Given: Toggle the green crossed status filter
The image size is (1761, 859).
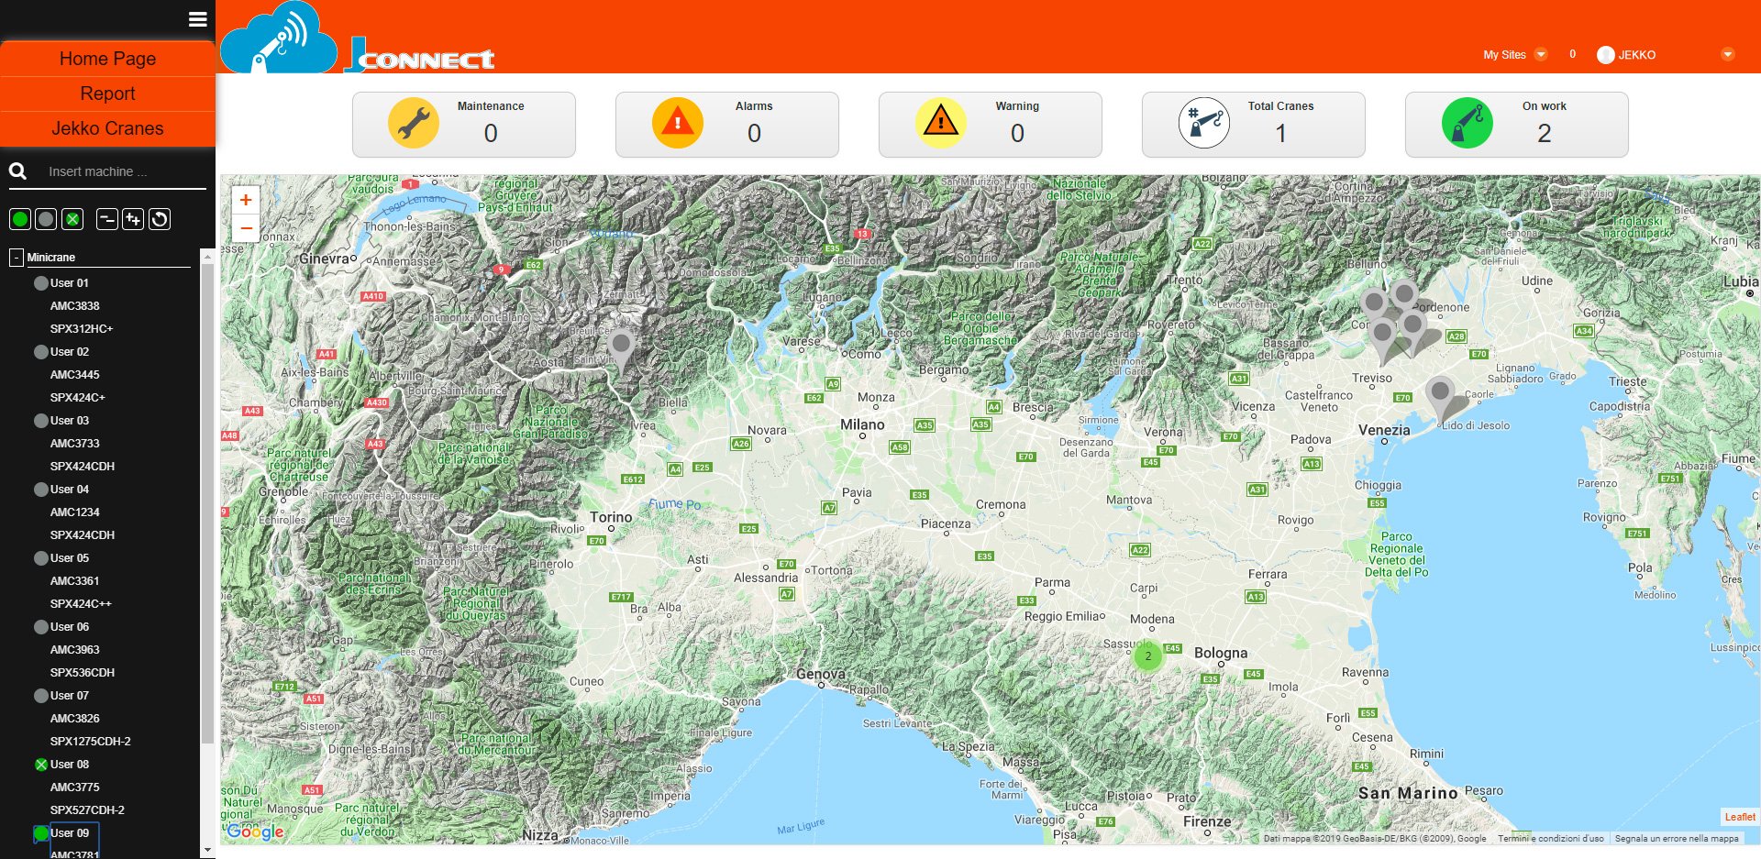Looking at the screenshot, I should [x=72, y=219].
